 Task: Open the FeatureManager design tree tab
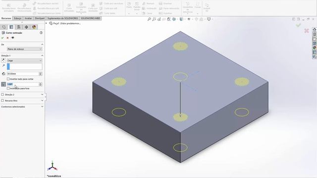pos(4,27)
